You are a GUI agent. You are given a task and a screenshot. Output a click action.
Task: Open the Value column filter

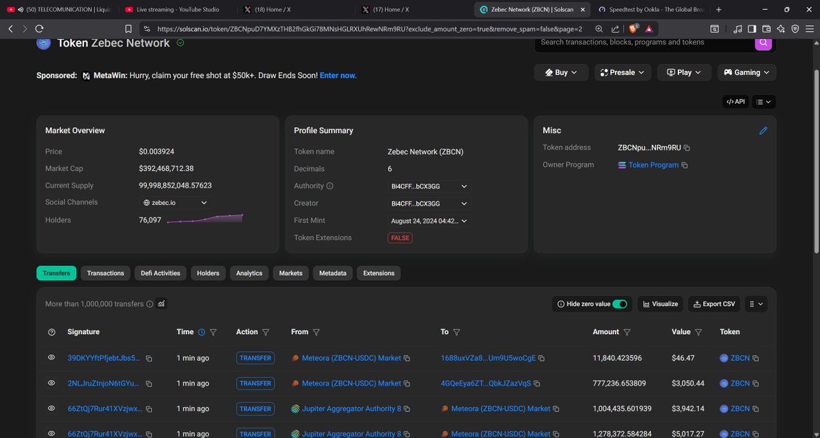pos(698,332)
